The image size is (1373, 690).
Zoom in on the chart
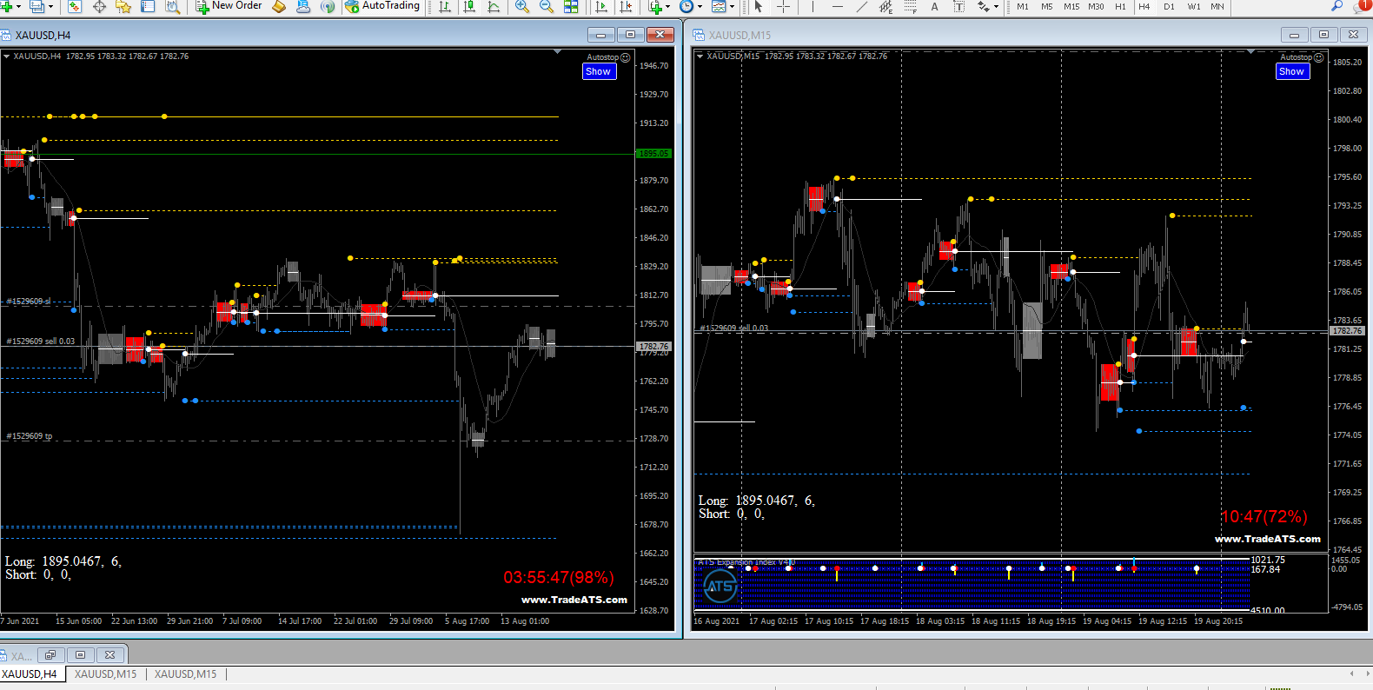[x=522, y=6]
